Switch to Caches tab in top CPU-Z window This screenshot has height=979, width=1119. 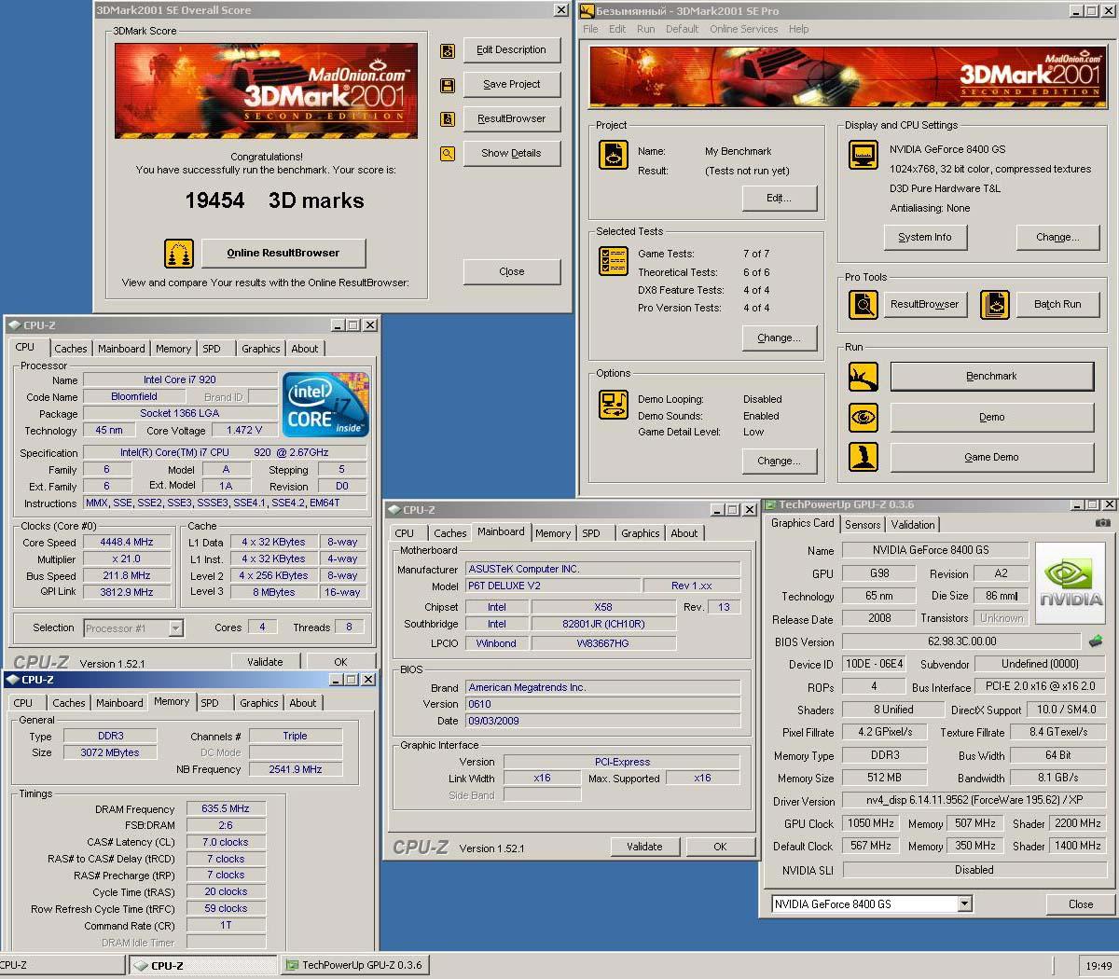[x=71, y=349]
